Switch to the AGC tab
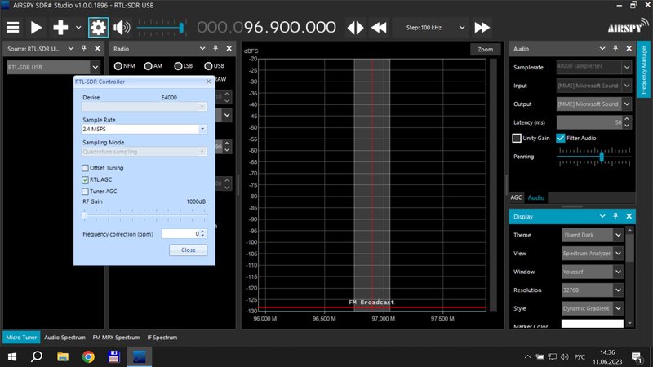Image resolution: width=653 pixels, height=367 pixels. 516,197
